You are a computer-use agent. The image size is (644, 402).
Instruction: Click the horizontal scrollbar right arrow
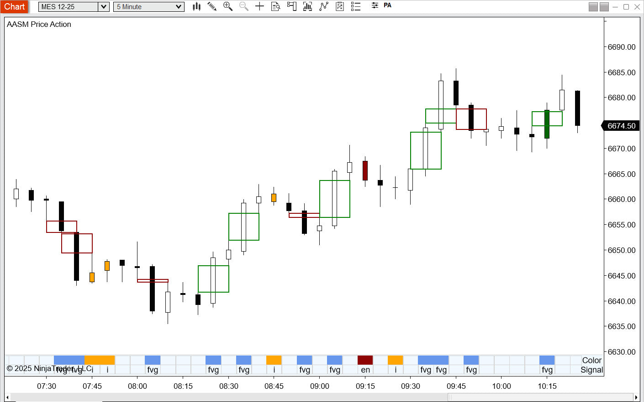(636, 397)
